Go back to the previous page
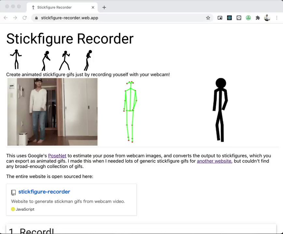The image size is (283, 234). [x=6, y=18]
